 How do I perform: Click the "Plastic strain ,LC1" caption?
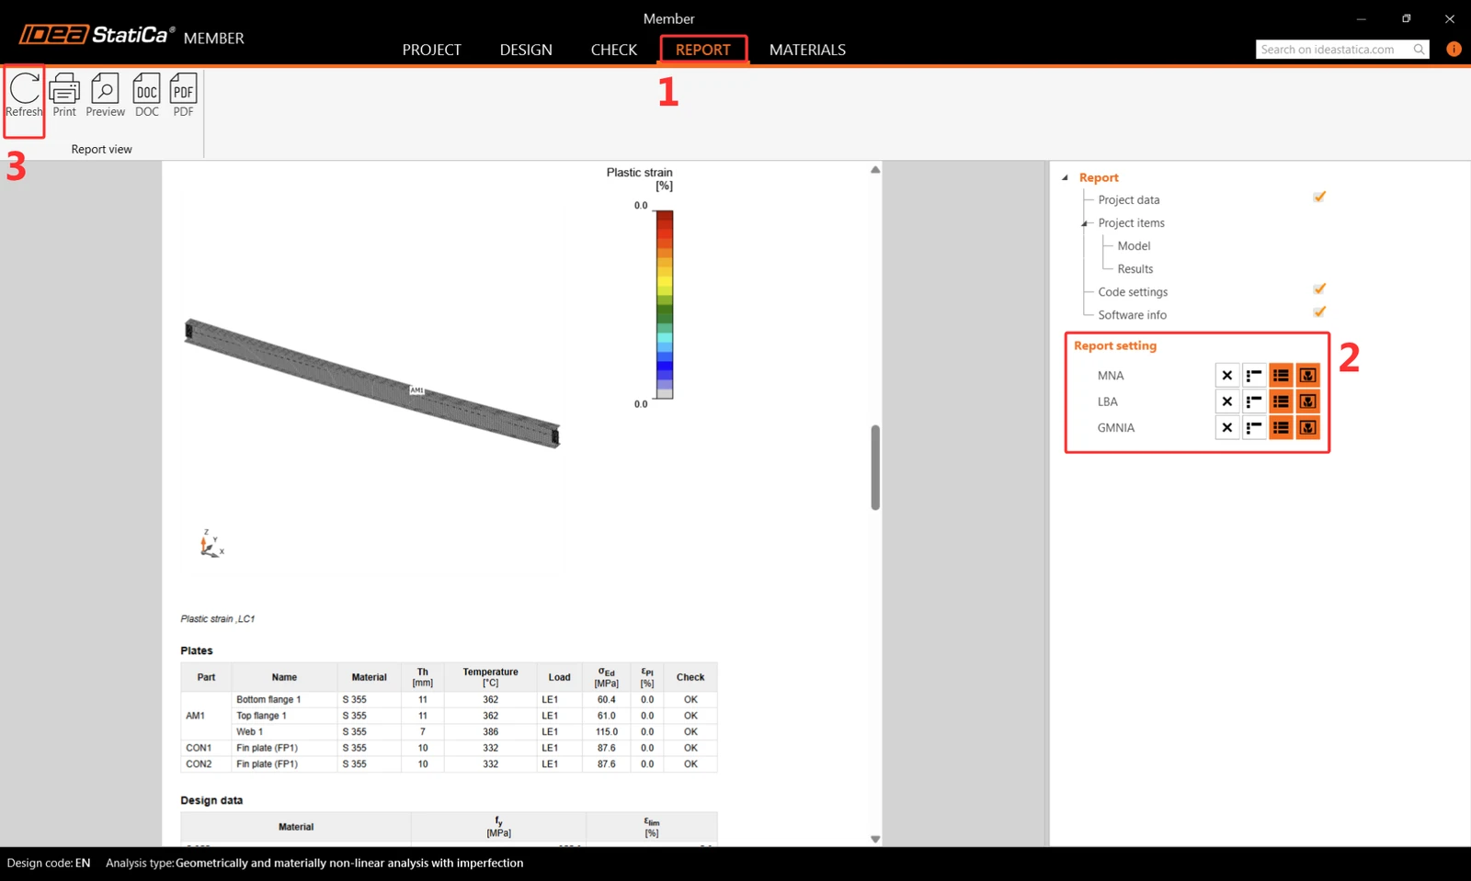point(218,619)
